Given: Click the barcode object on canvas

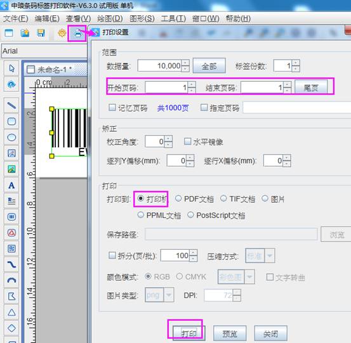Looking at the screenshot, I should (x=69, y=133).
